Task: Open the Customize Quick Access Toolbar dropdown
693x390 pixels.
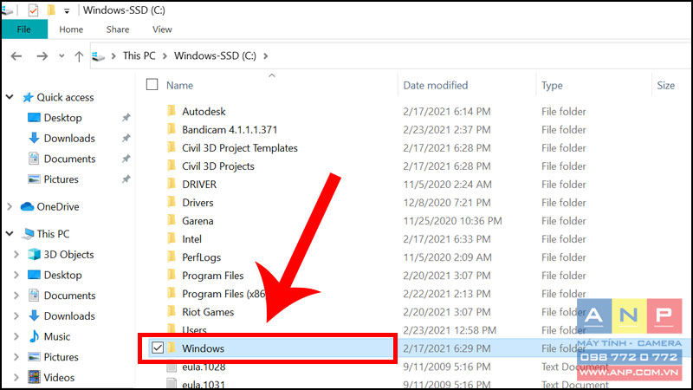Action: click(67, 10)
